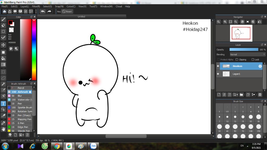Hide the Heokon layer visibility dot
Screen dimensions: 267x150
coord(218,66)
